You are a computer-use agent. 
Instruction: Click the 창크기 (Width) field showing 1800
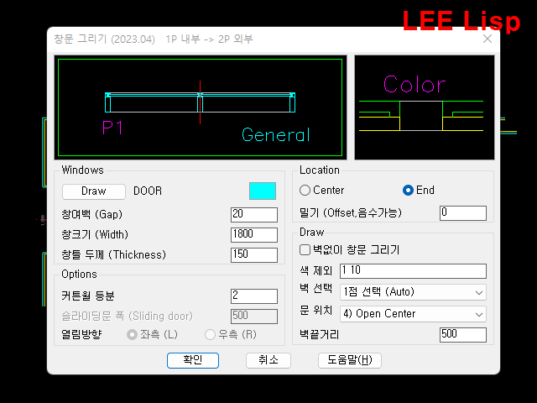point(254,235)
